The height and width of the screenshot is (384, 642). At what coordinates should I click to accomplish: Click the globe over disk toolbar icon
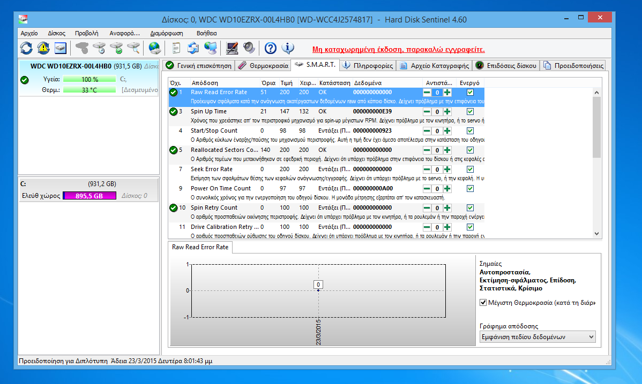(154, 48)
